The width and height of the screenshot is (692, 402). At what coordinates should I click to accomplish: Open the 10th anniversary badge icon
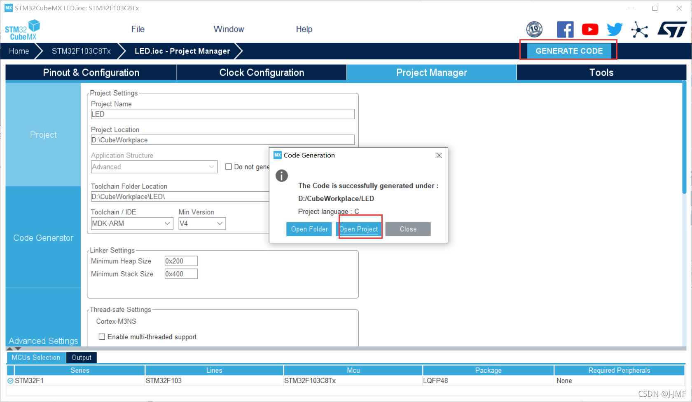tap(534, 29)
